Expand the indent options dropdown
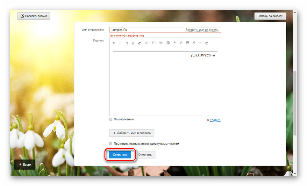 tap(161, 43)
